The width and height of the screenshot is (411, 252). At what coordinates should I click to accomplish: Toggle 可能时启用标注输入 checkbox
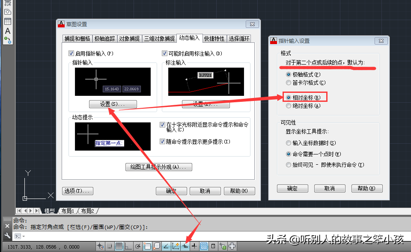(164, 53)
